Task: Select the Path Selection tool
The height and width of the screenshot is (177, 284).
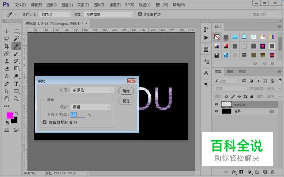Action: (7, 91)
